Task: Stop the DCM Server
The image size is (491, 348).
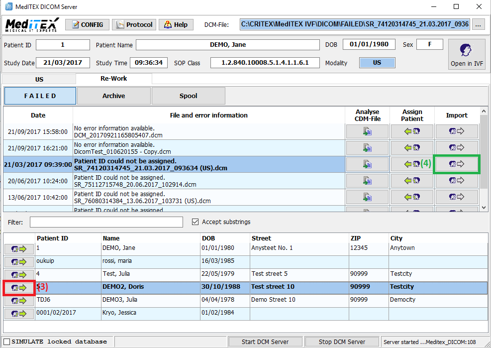Action: click(342, 342)
